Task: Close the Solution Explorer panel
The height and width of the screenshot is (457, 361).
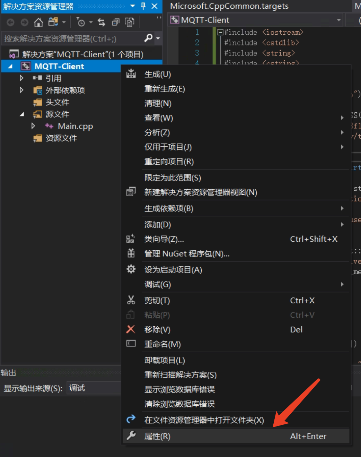Action: pyautogui.click(x=155, y=6)
